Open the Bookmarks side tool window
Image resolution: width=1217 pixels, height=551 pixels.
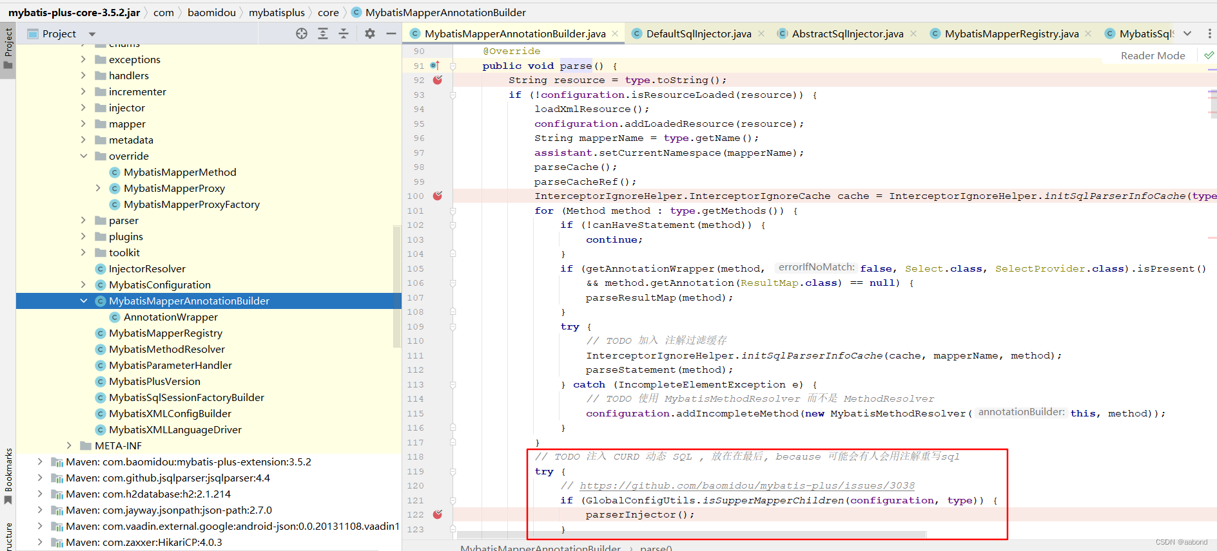click(x=8, y=476)
